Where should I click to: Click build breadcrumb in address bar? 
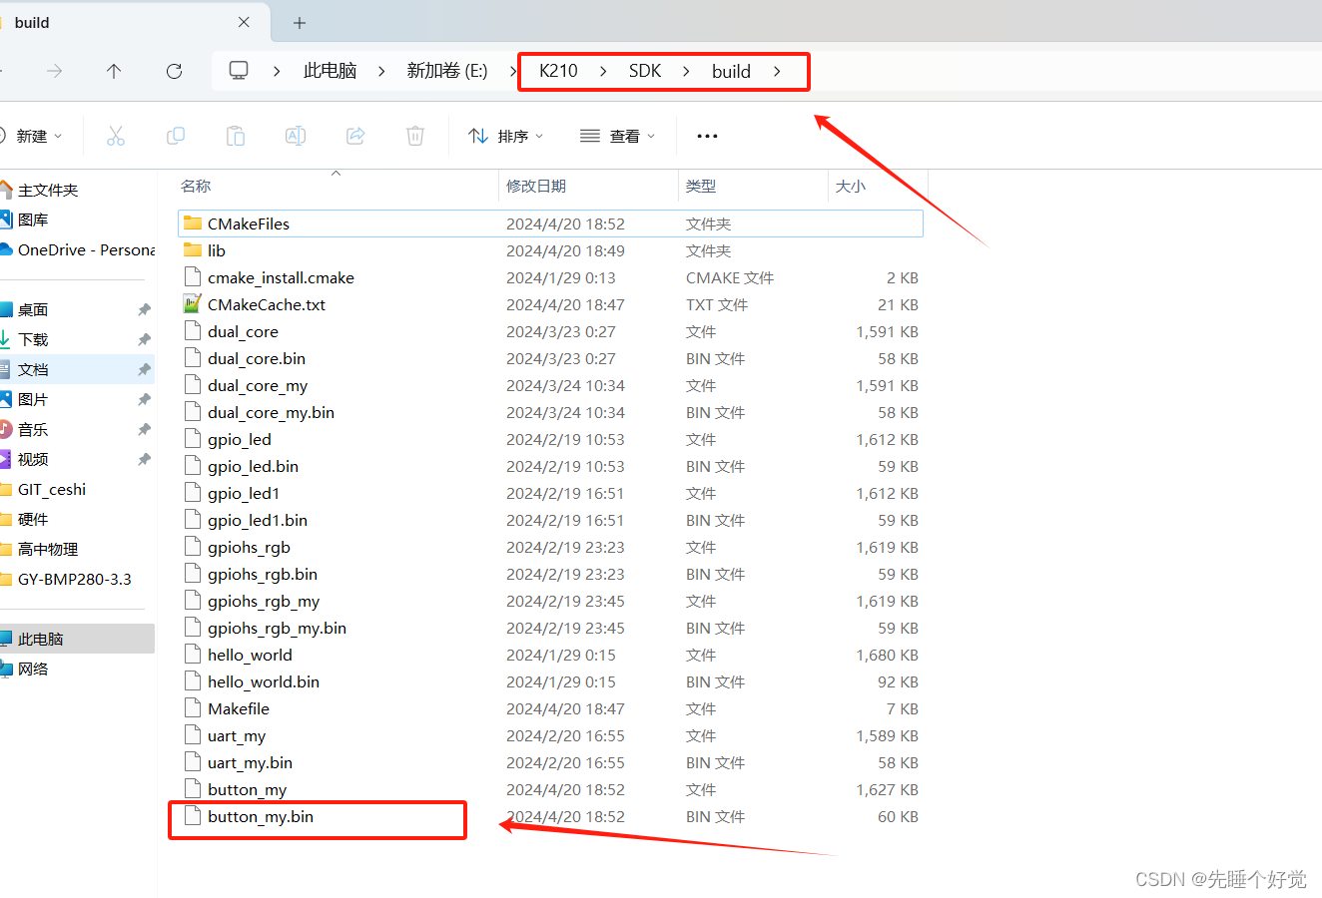click(731, 71)
